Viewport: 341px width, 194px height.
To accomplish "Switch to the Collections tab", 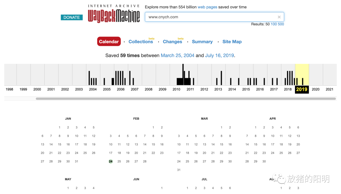I will click(x=141, y=42).
